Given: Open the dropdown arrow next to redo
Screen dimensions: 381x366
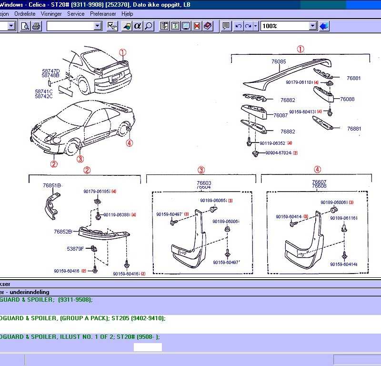Looking at the screenshot, I should (x=255, y=26).
